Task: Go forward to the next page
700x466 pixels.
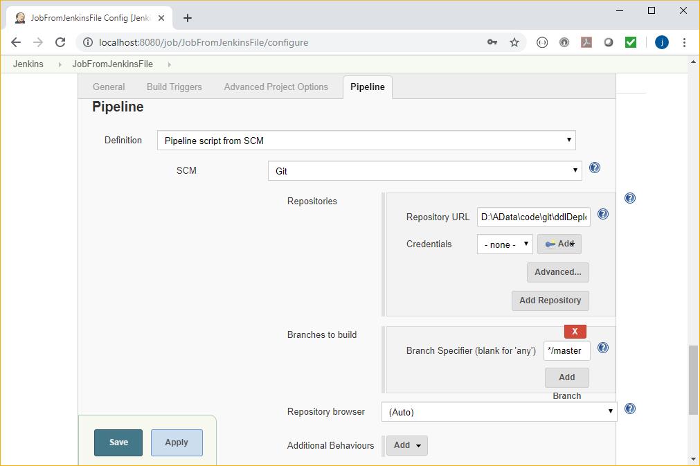Action: 38,42
